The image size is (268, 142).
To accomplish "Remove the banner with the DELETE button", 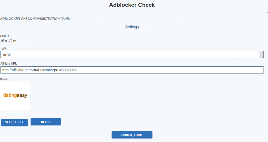I will pyautogui.click(x=46, y=122).
